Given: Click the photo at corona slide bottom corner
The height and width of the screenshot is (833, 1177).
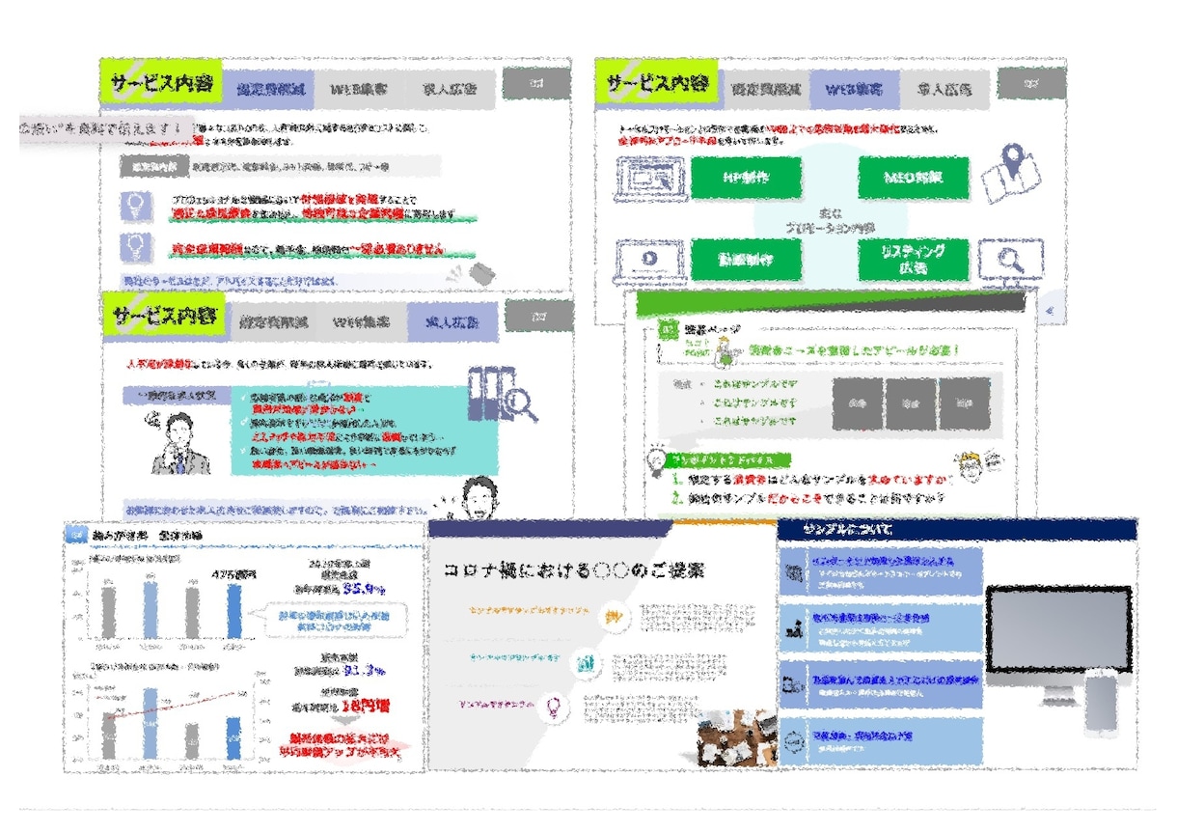Looking at the screenshot, I should pos(738,739).
